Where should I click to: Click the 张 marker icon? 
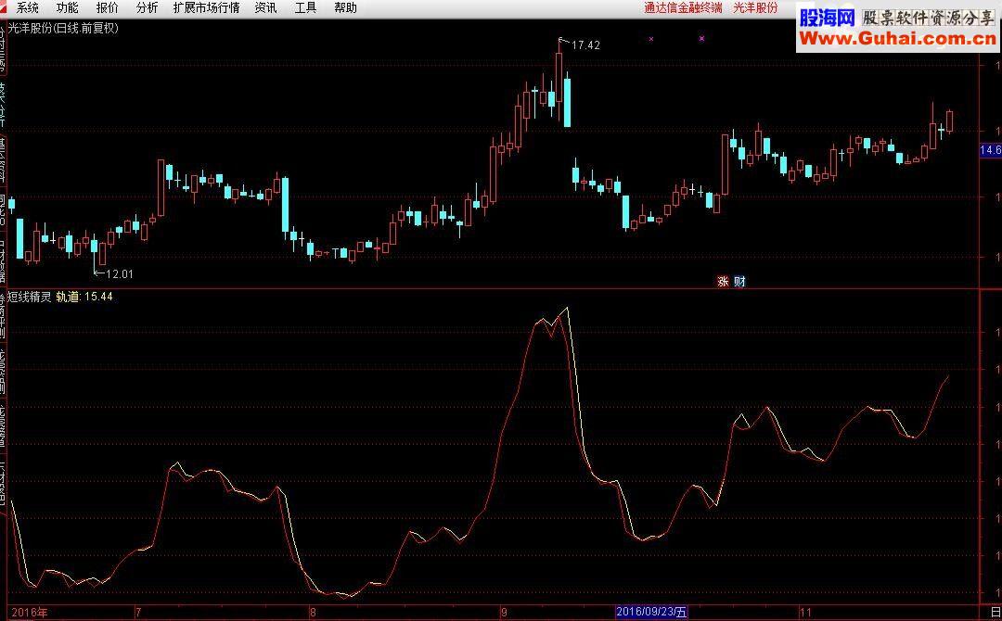[724, 282]
